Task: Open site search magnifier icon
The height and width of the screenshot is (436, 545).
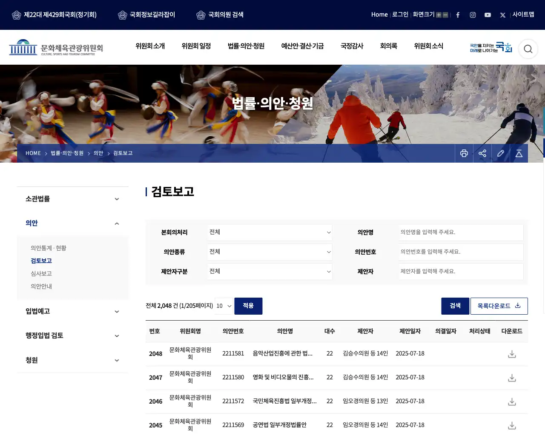Action: click(528, 49)
